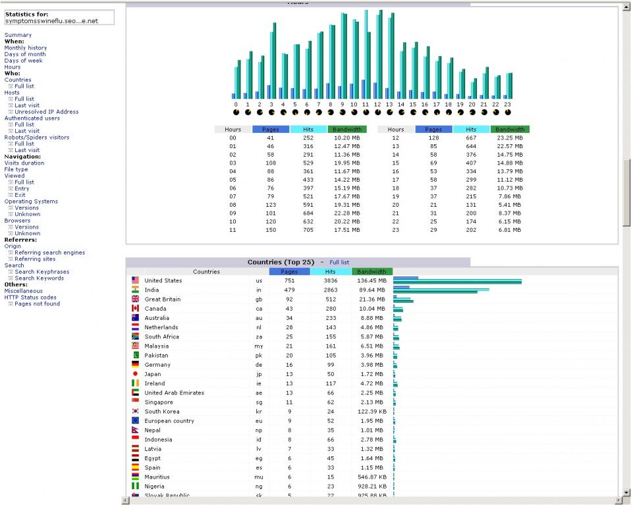Click the Pages not found link
This screenshot has width=631, height=505.
coord(37,304)
